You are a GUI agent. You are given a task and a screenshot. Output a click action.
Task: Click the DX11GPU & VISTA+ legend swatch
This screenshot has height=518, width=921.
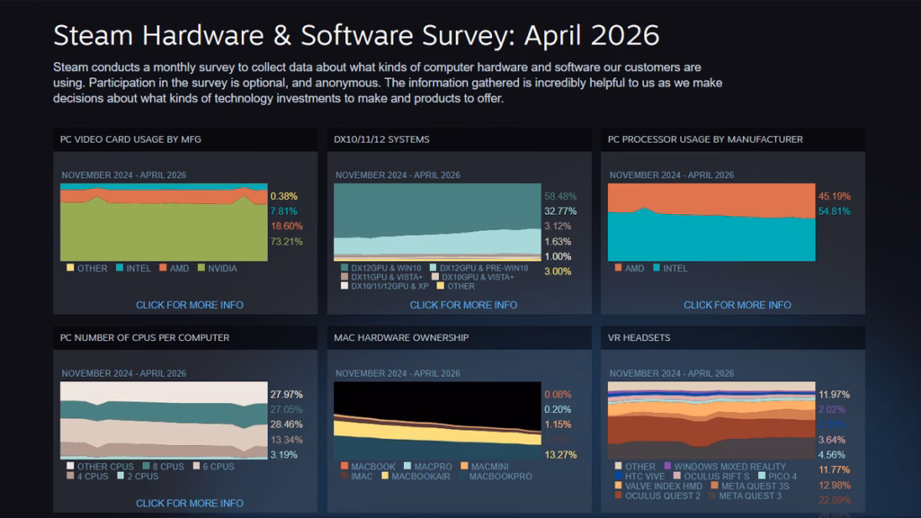(x=344, y=277)
